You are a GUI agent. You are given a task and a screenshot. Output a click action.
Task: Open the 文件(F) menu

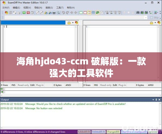[6, 8]
